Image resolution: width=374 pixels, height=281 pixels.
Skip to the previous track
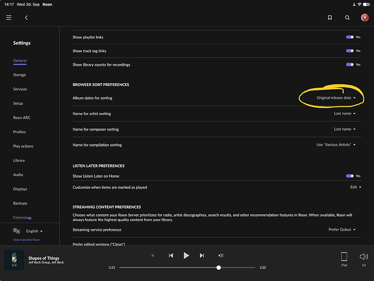pyautogui.click(x=171, y=256)
